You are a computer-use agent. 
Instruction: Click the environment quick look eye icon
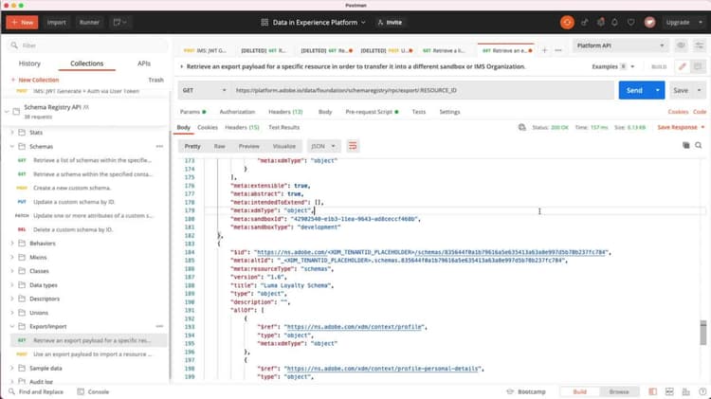[x=681, y=45]
